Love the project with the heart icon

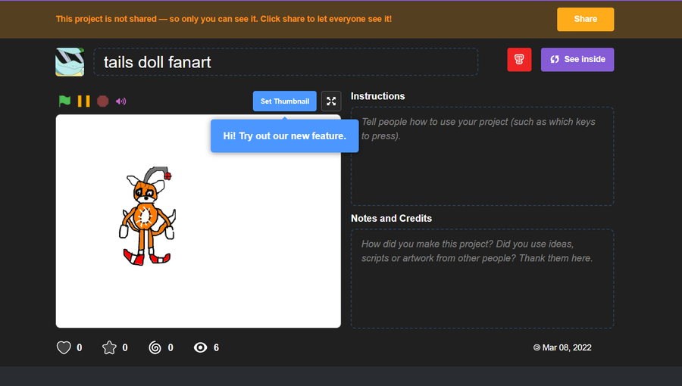click(64, 347)
